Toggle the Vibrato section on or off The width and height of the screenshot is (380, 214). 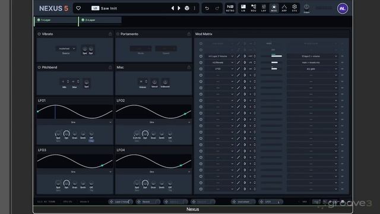[x=39, y=34]
